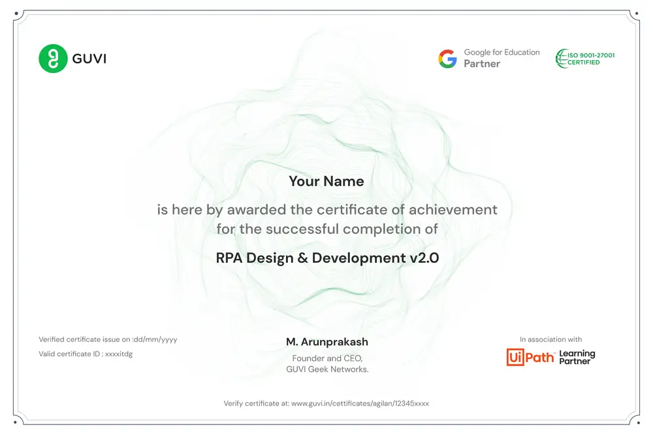Click the RPA Design & Development v2.0 title
653x435 pixels.
(x=327, y=258)
